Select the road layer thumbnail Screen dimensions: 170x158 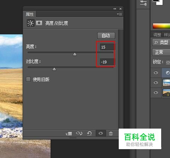click(166, 93)
